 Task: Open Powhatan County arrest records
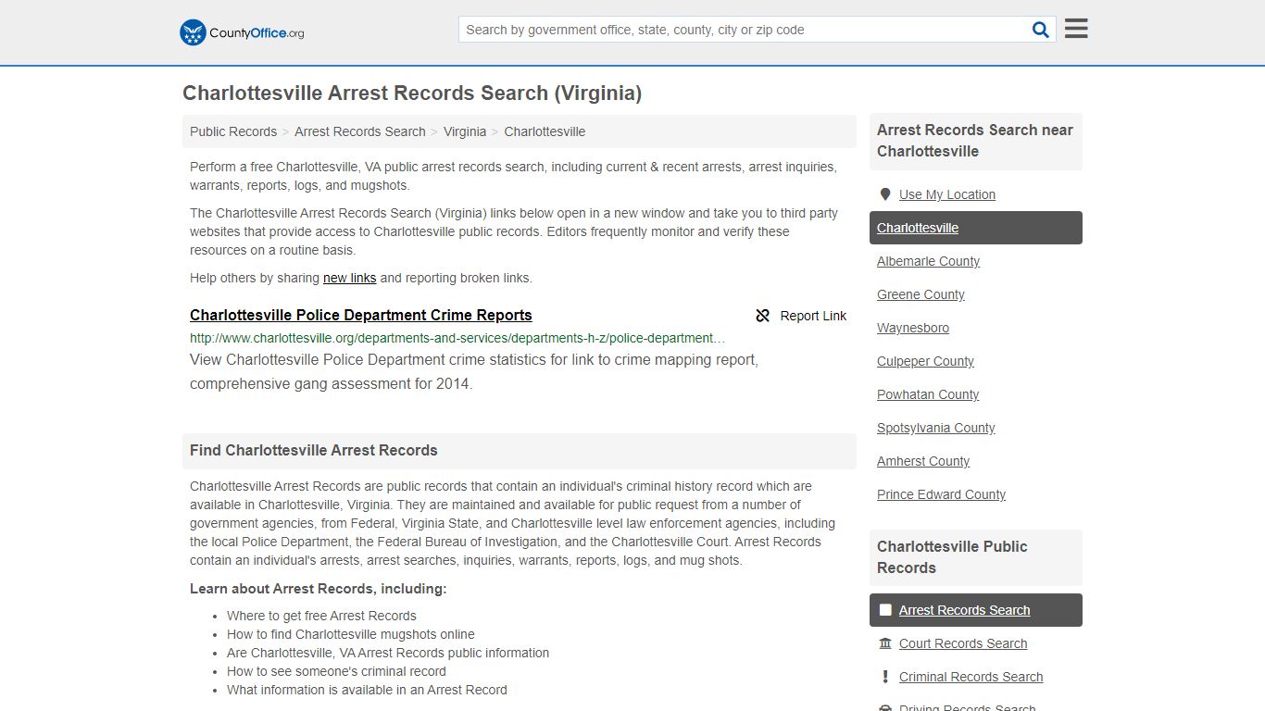click(x=928, y=394)
